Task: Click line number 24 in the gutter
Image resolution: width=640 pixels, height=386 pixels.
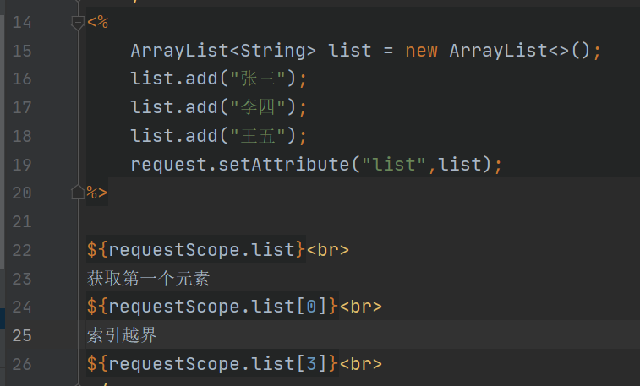Action: pos(22,307)
